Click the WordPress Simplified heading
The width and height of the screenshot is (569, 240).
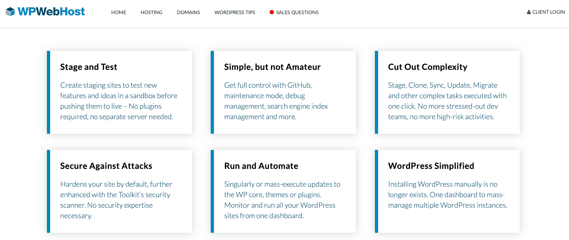point(431,166)
